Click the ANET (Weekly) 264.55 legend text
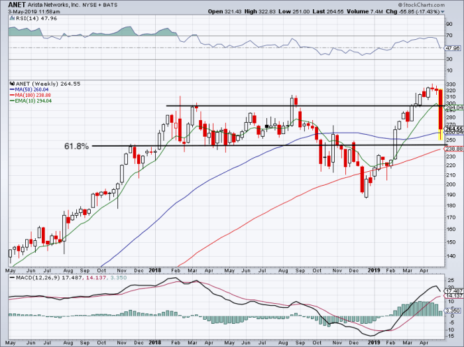The image size is (464, 347). coord(48,84)
